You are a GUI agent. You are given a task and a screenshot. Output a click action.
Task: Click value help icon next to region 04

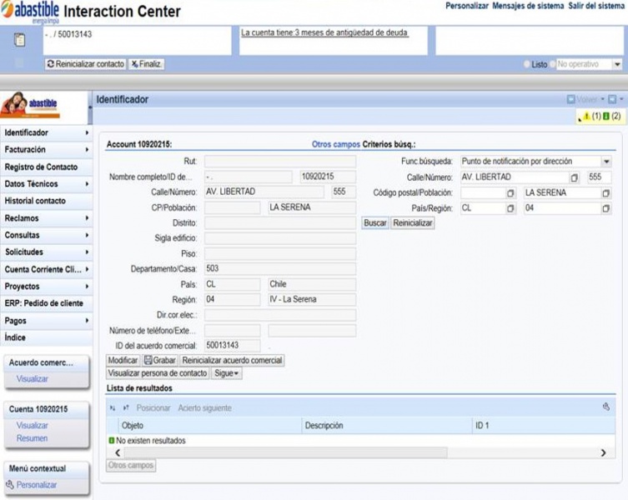[605, 208]
